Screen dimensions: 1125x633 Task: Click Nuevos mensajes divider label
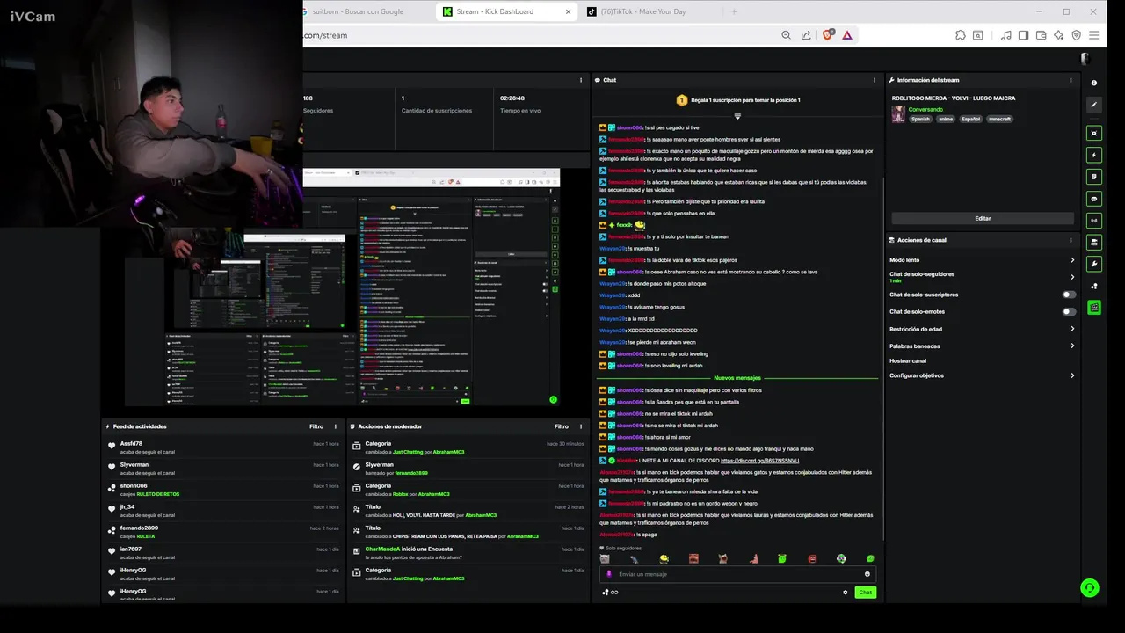point(737,378)
